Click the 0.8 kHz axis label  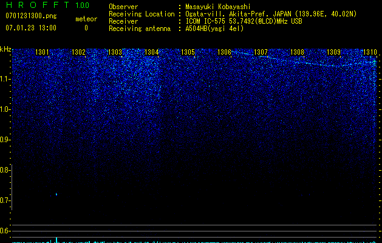[5, 170]
